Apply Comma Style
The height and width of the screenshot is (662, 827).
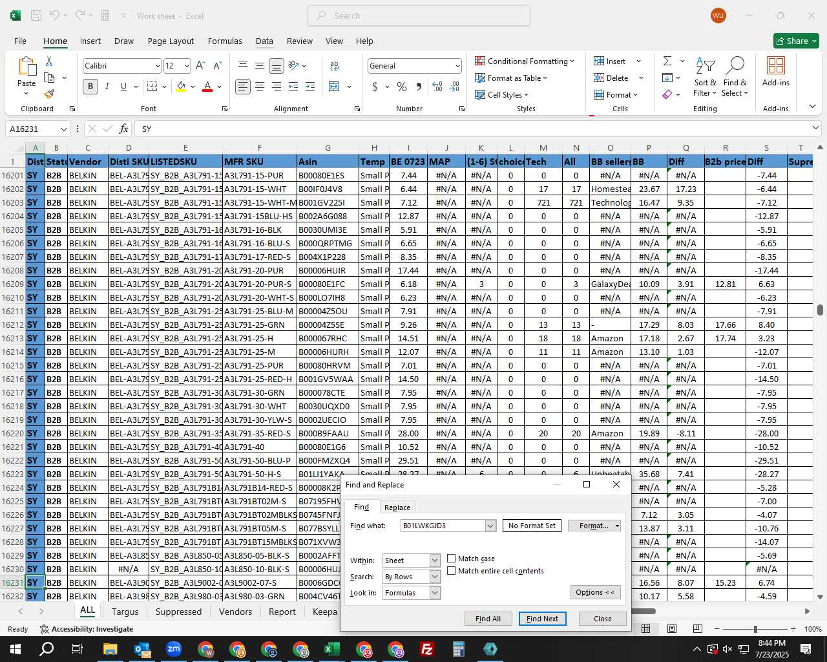(419, 86)
